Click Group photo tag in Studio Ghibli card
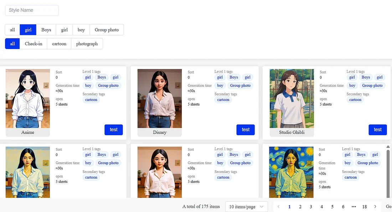392x212 pixels. [x=372, y=86]
